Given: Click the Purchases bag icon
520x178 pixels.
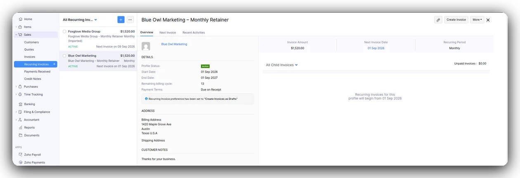Looking at the screenshot, I should coord(20,87).
